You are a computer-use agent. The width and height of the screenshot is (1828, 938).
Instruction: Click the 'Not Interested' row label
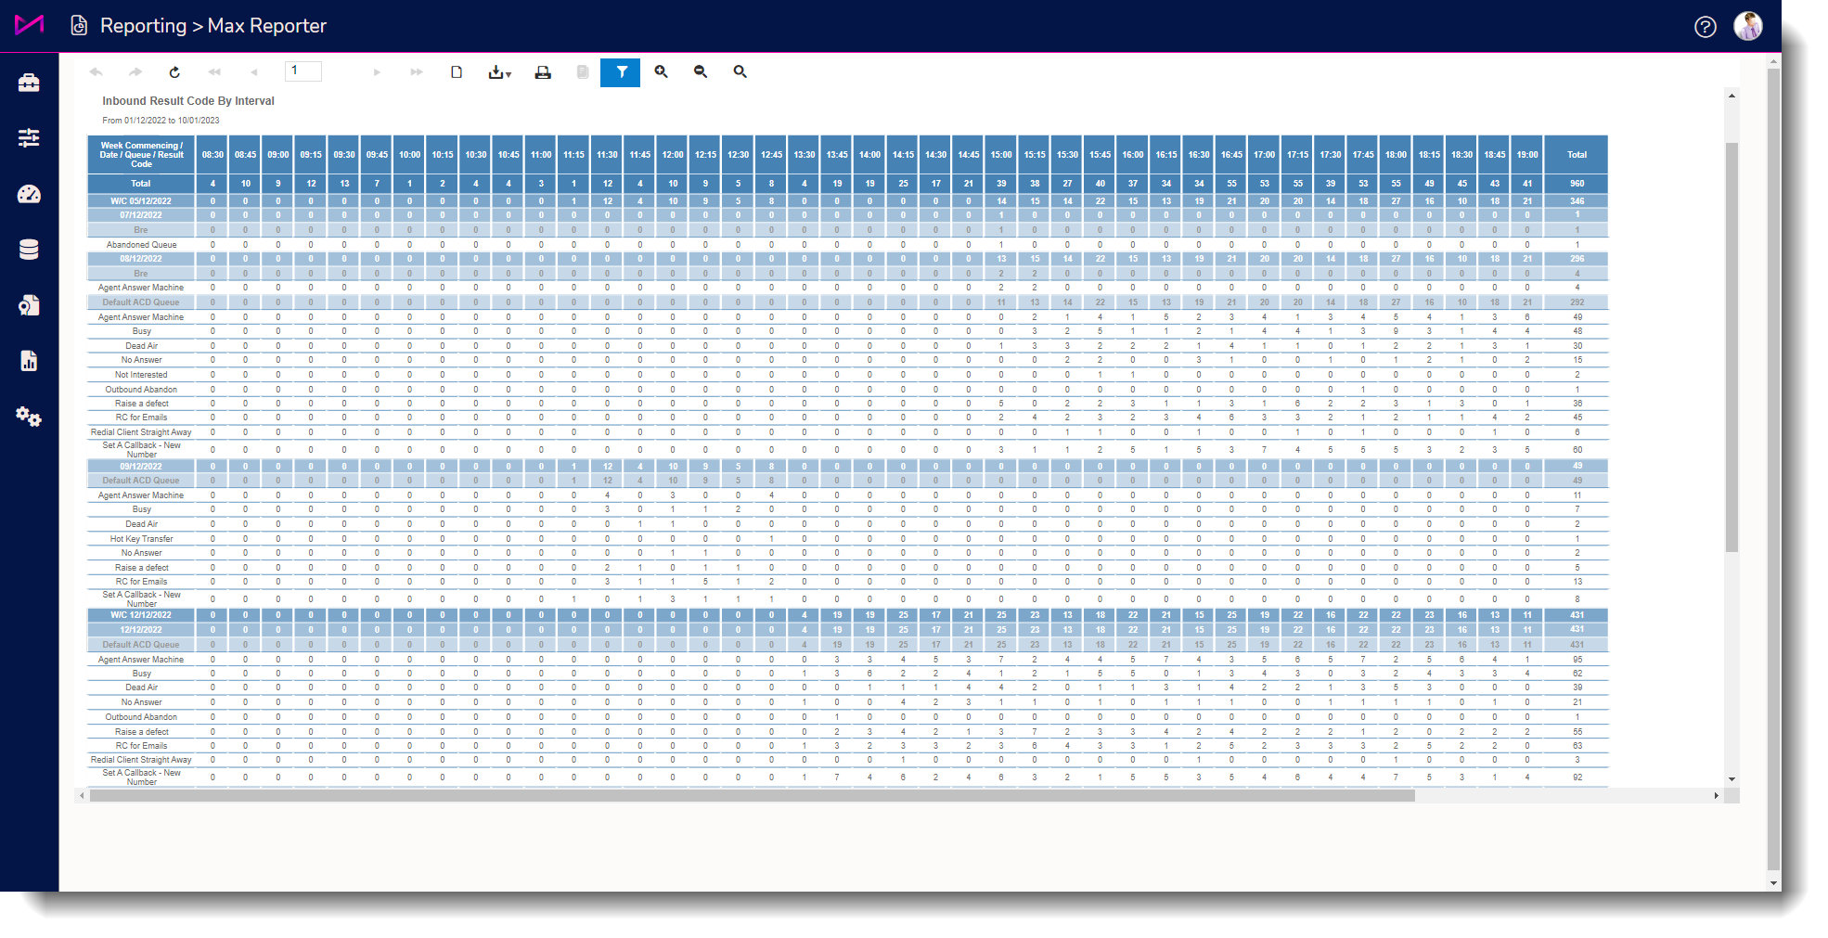click(x=141, y=375)
